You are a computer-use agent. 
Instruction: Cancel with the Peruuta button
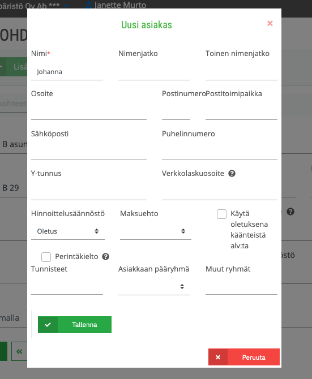(244, 357)
